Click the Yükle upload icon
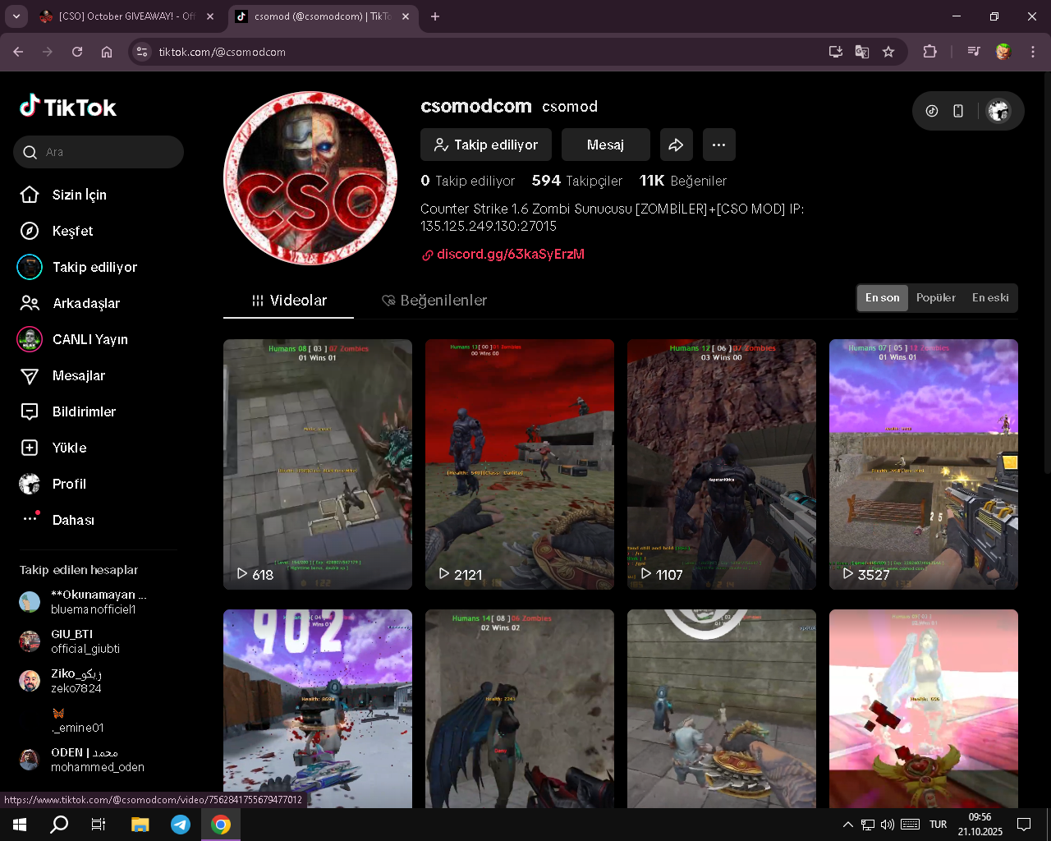This screenshot has width=1051, height=841. click(30, 448)
